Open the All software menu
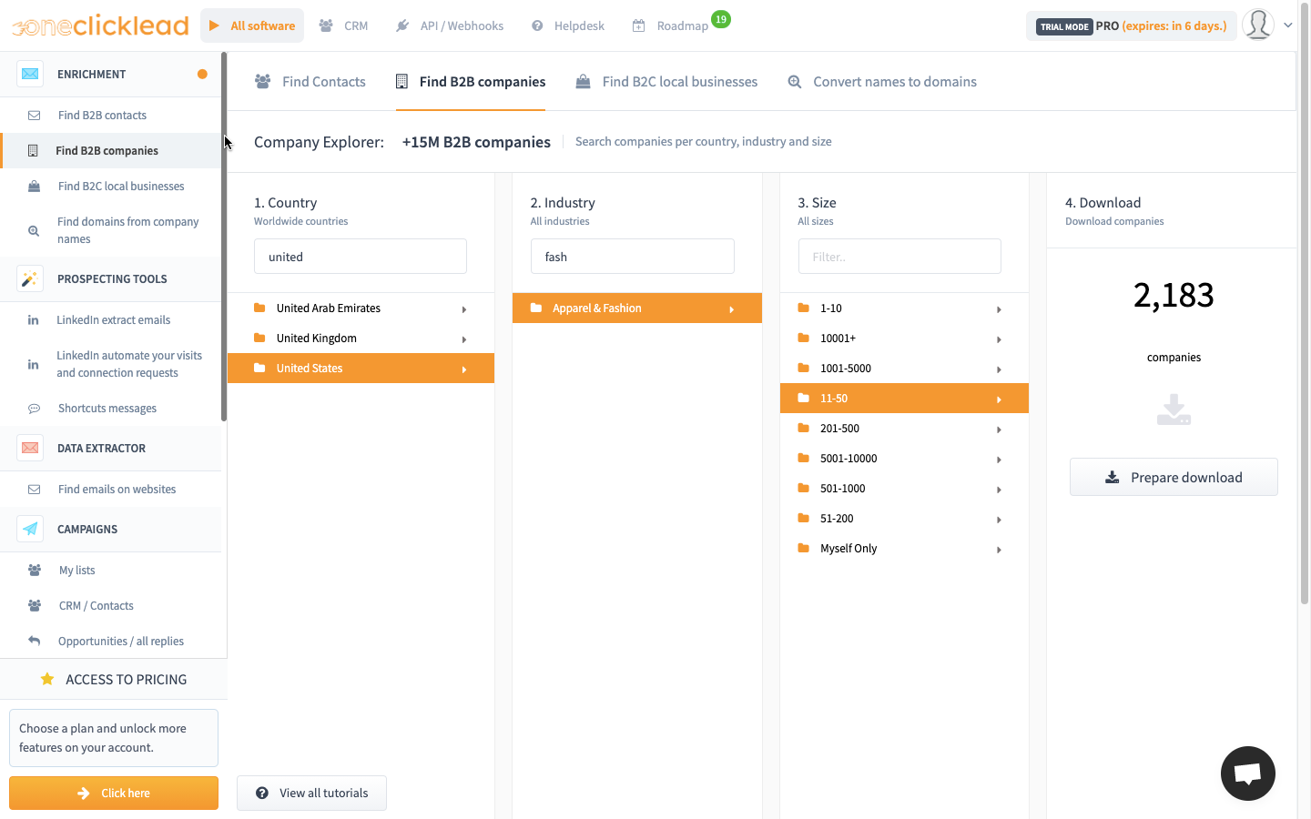 coord(252,25)
